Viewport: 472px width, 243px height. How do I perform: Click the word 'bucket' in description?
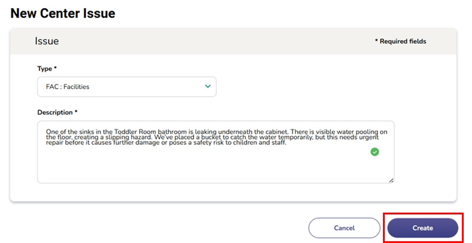(211, 137)
